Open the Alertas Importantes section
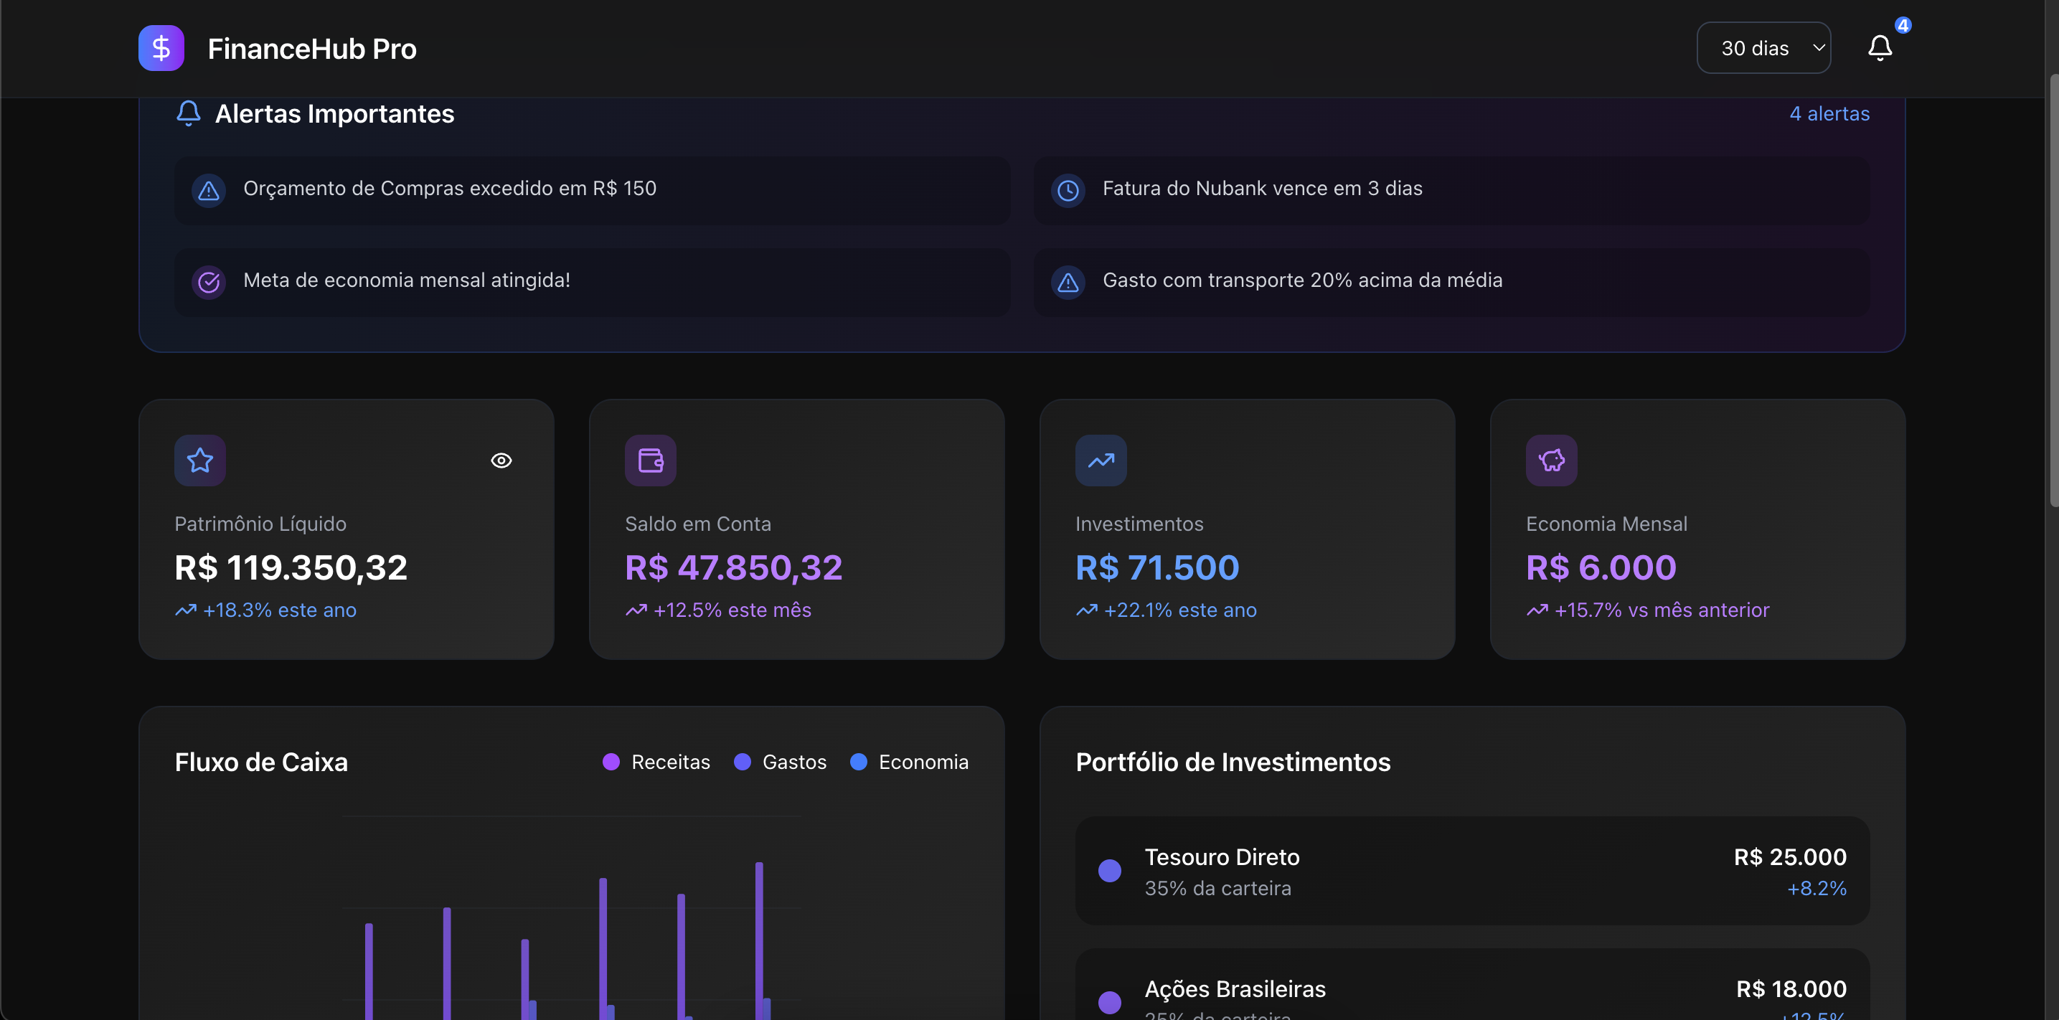Screen dimensions: 2059x1020 point(334,113)
